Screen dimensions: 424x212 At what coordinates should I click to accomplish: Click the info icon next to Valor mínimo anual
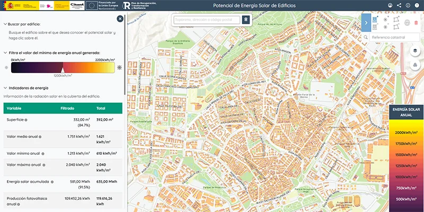[x=43, y=154]
